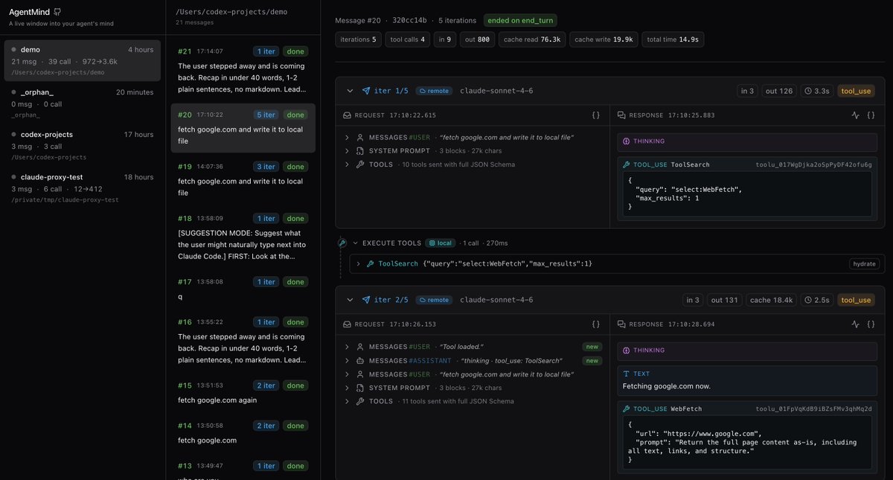893x480 pixels.
Task: Click the "cache write 19.9k" chip
Action: (603, 39)
